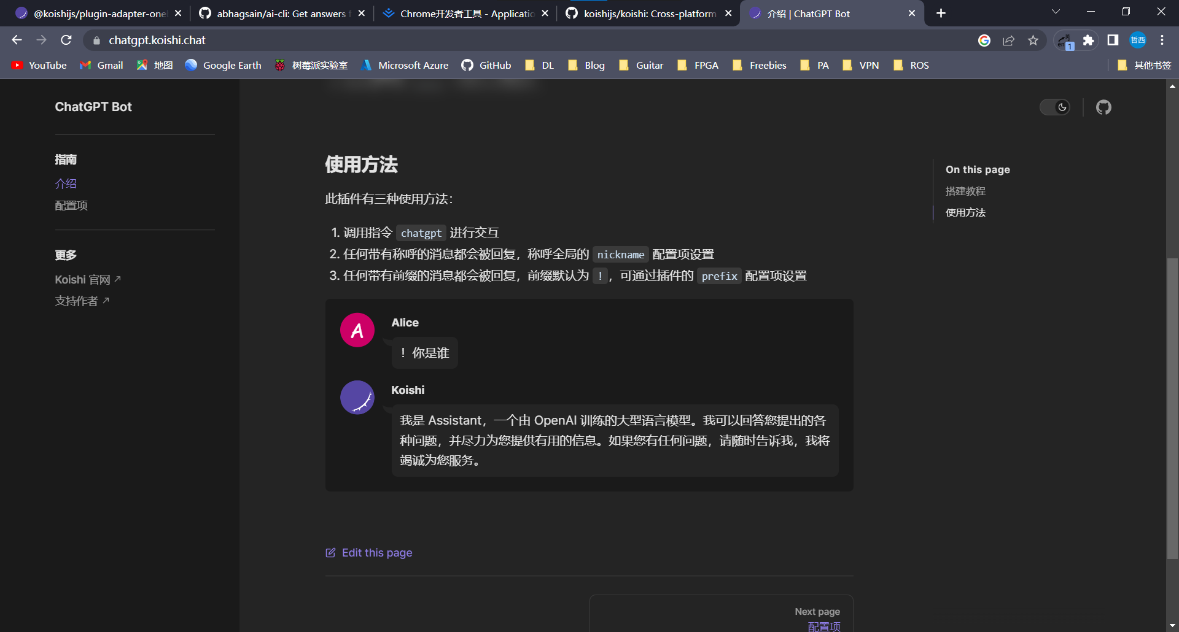Expand the FPGA bookmarks folder
Screen dimensions: 1179x632
click(x=698, y=65)
